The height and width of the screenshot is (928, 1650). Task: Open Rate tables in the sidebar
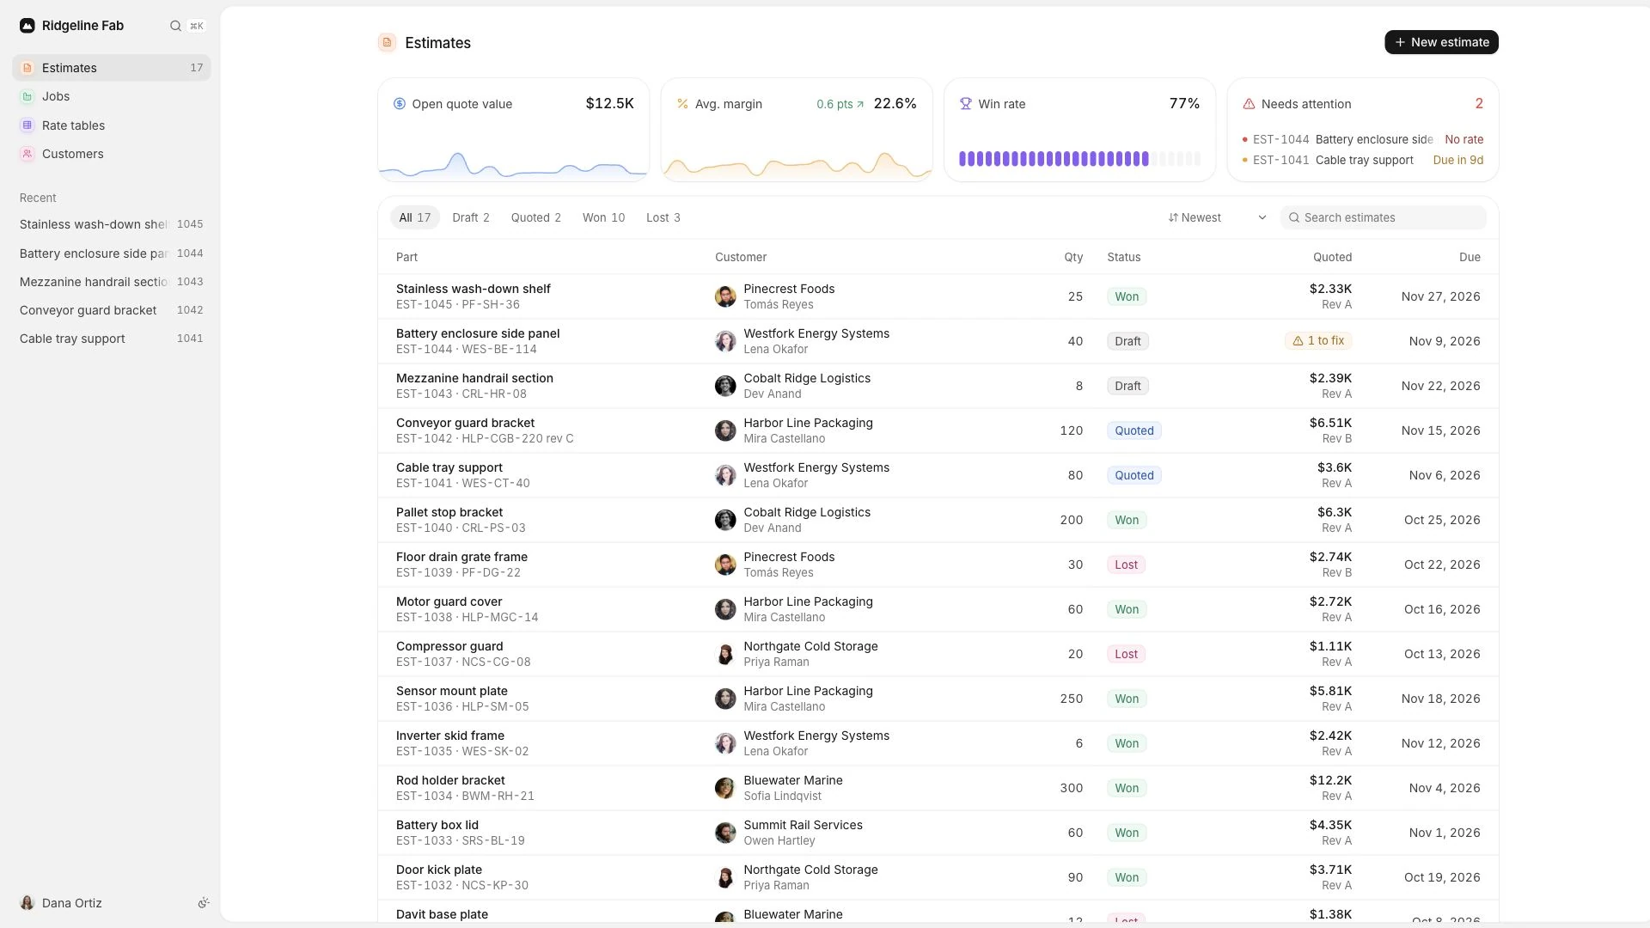(112, 125)
